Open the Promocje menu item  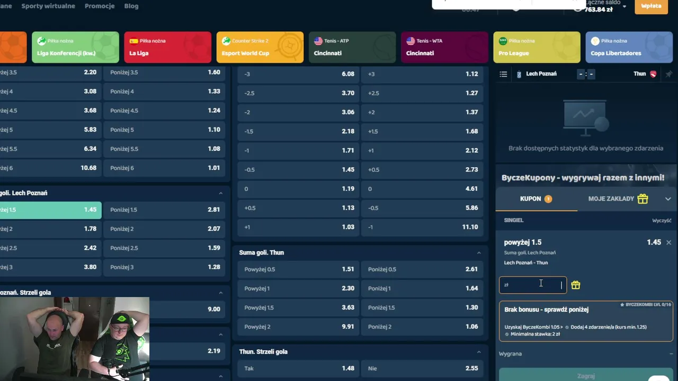[x=100, y=6]
